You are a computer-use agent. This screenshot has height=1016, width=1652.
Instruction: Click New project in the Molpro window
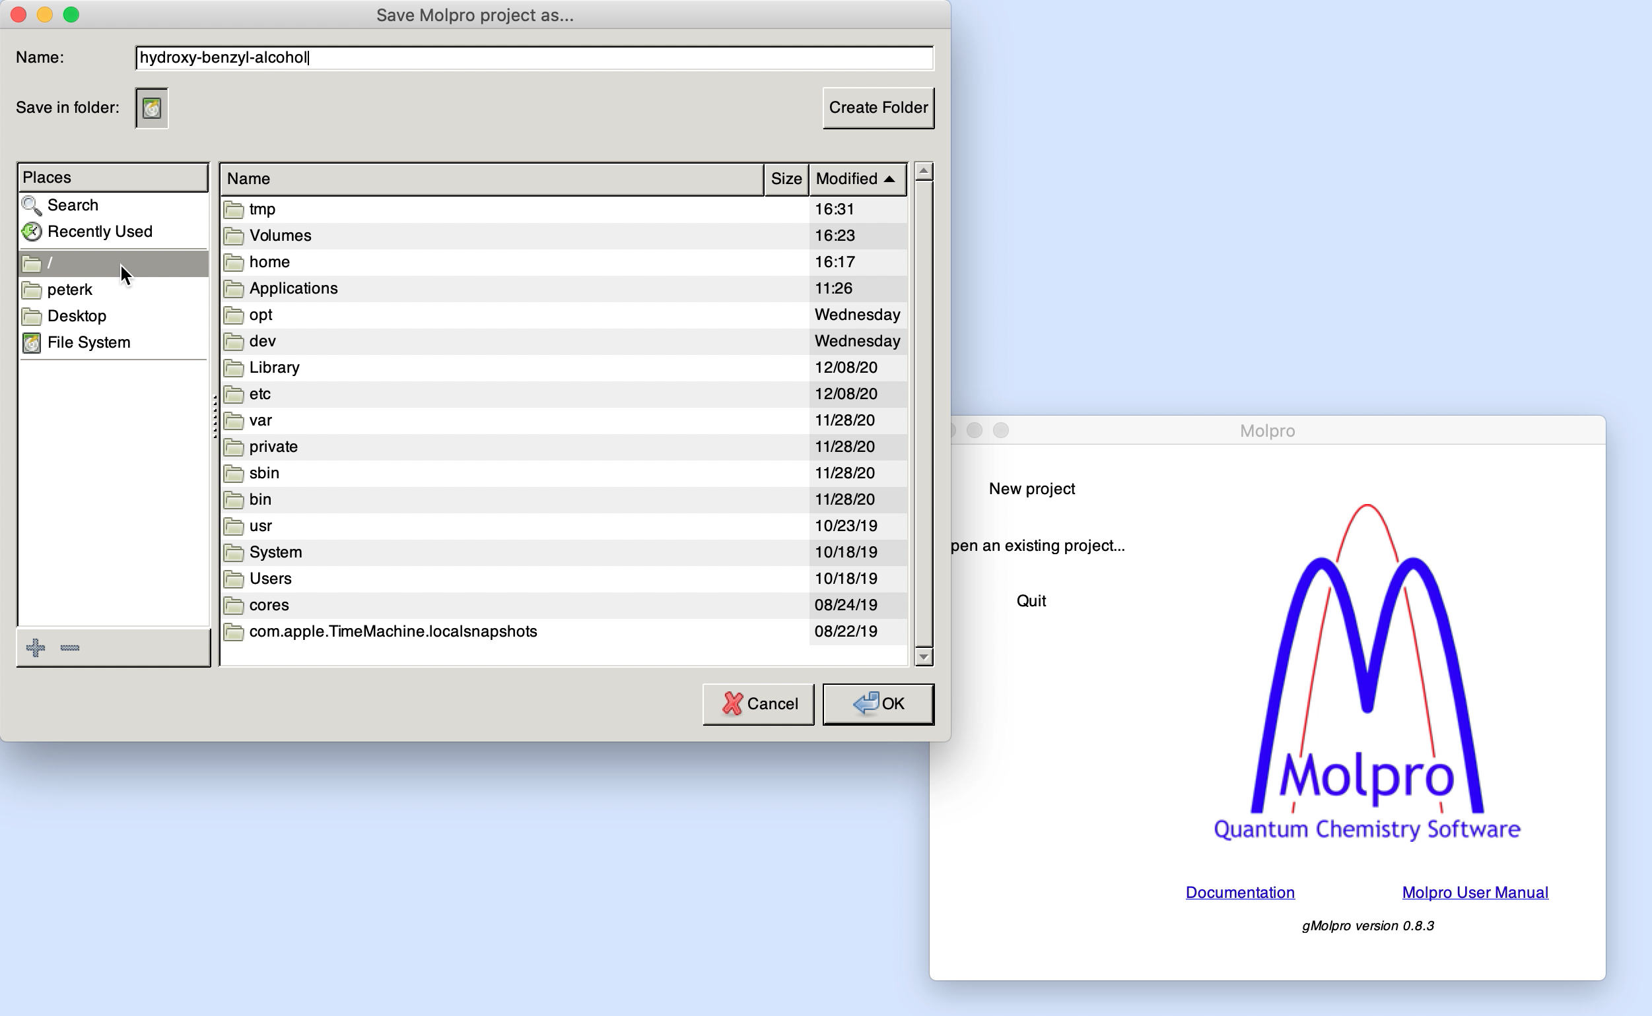pyautogui.click(x=1031, y=488)
